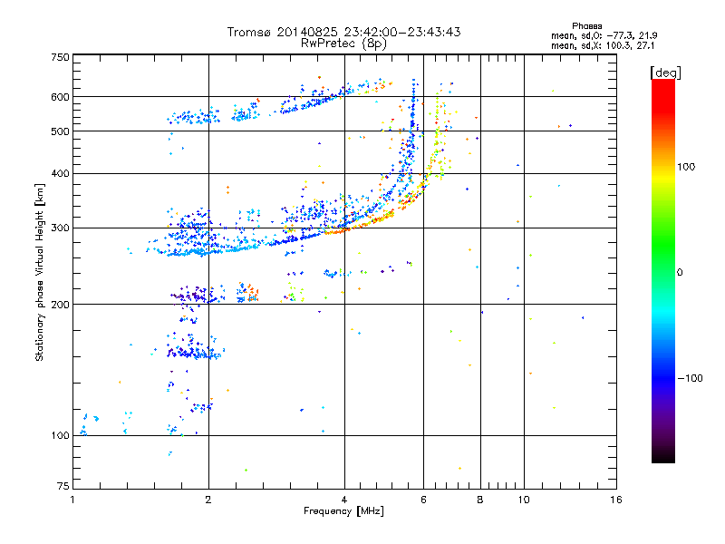Screen dimensions: 725x544
Task: Click the x-axis tick label "4"
Action: click(344, 500)
